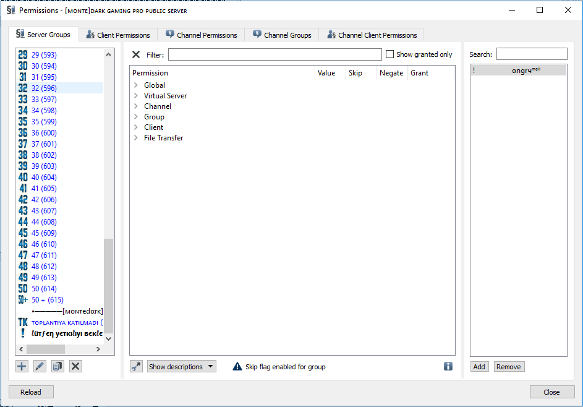This screenshot has width=583, height=407.
Task: Click vertical scrollbar up arrow in group list
Action: [109, 54]
